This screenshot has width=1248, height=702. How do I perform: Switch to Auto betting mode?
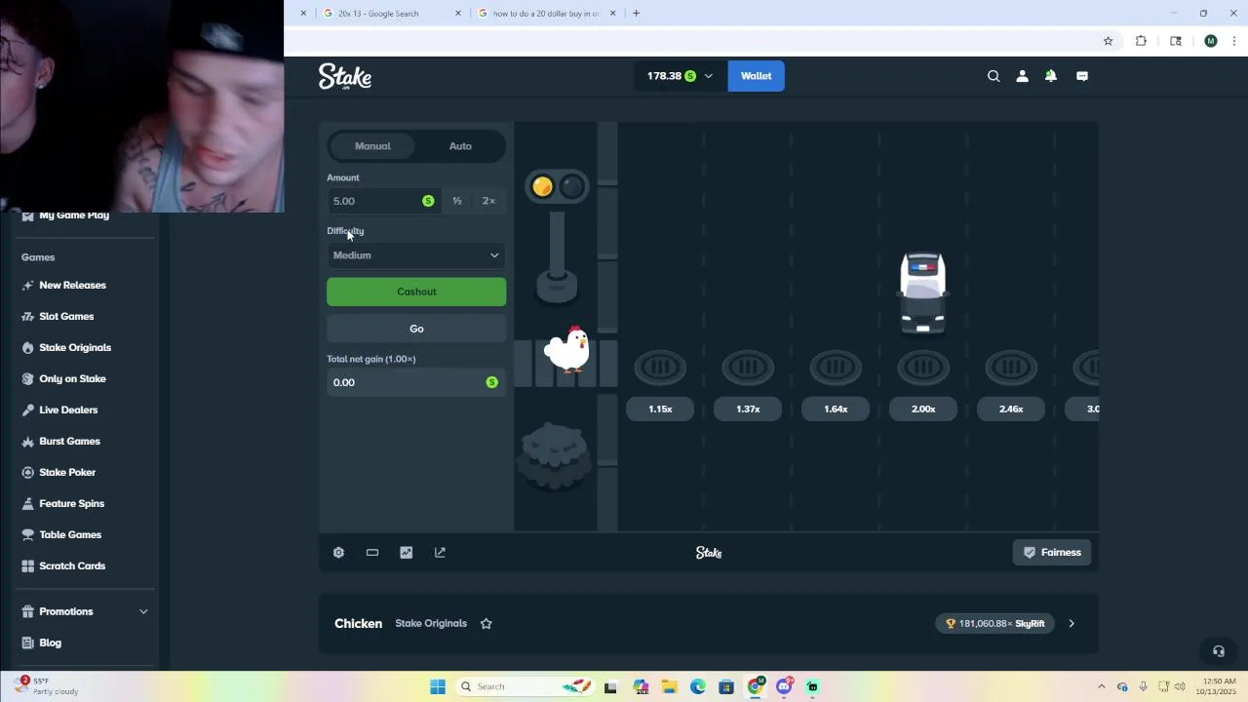460,146
